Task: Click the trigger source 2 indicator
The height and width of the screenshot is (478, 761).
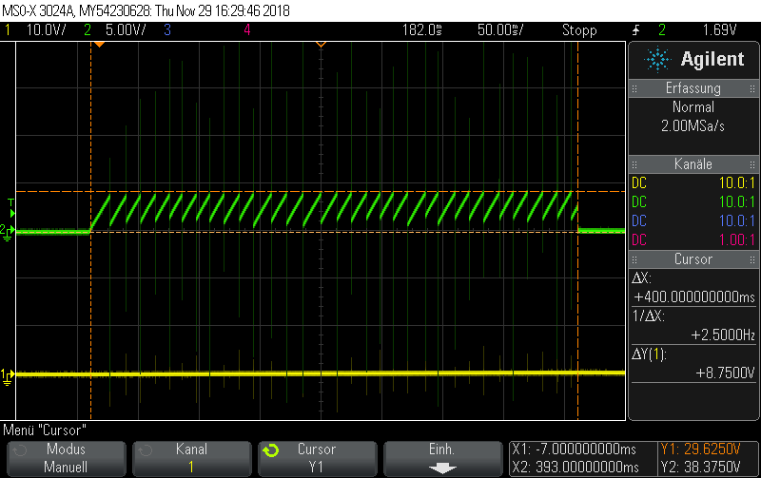Action: [x=662, y=30]
